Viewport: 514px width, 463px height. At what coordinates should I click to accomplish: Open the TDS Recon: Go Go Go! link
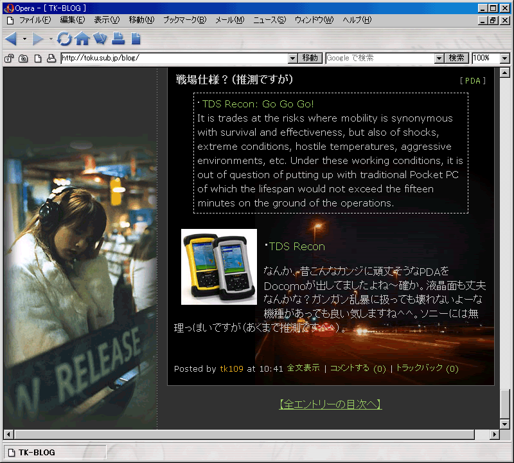pyautogui.click(x=258, y=104)
